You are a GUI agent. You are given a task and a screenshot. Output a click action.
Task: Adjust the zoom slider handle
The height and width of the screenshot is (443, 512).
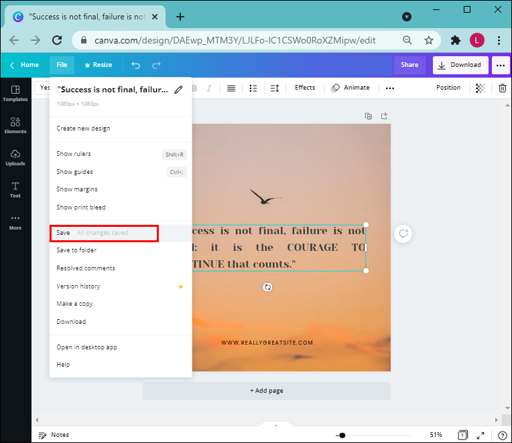(x=342, y=435)
